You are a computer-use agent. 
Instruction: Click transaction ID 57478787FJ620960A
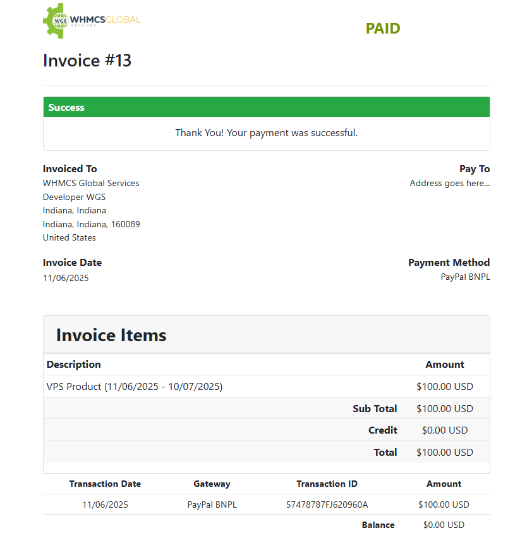tap(327, 505)
